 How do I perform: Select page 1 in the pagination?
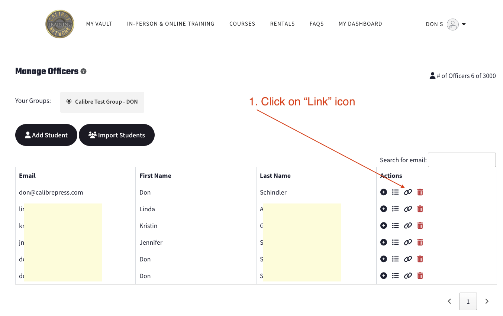tap(468, 301)
